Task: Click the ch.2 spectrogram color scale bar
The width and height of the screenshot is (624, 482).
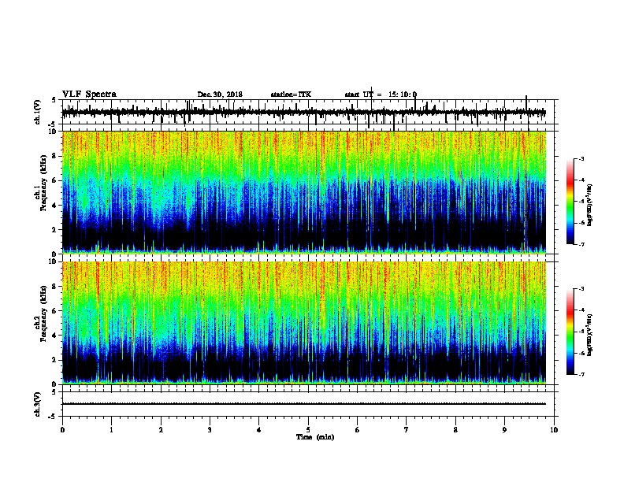Action: click(x=570, y=332)
